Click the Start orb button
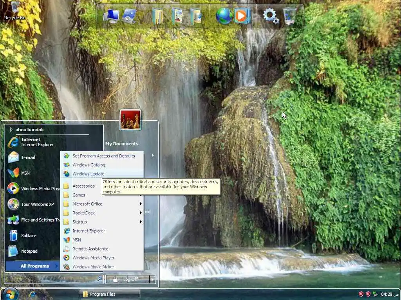This screenshot has height=300, width=401. point(11,294)
